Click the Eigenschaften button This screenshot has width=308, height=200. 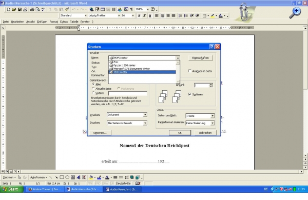pyautogui.click(x=201, y=58)
